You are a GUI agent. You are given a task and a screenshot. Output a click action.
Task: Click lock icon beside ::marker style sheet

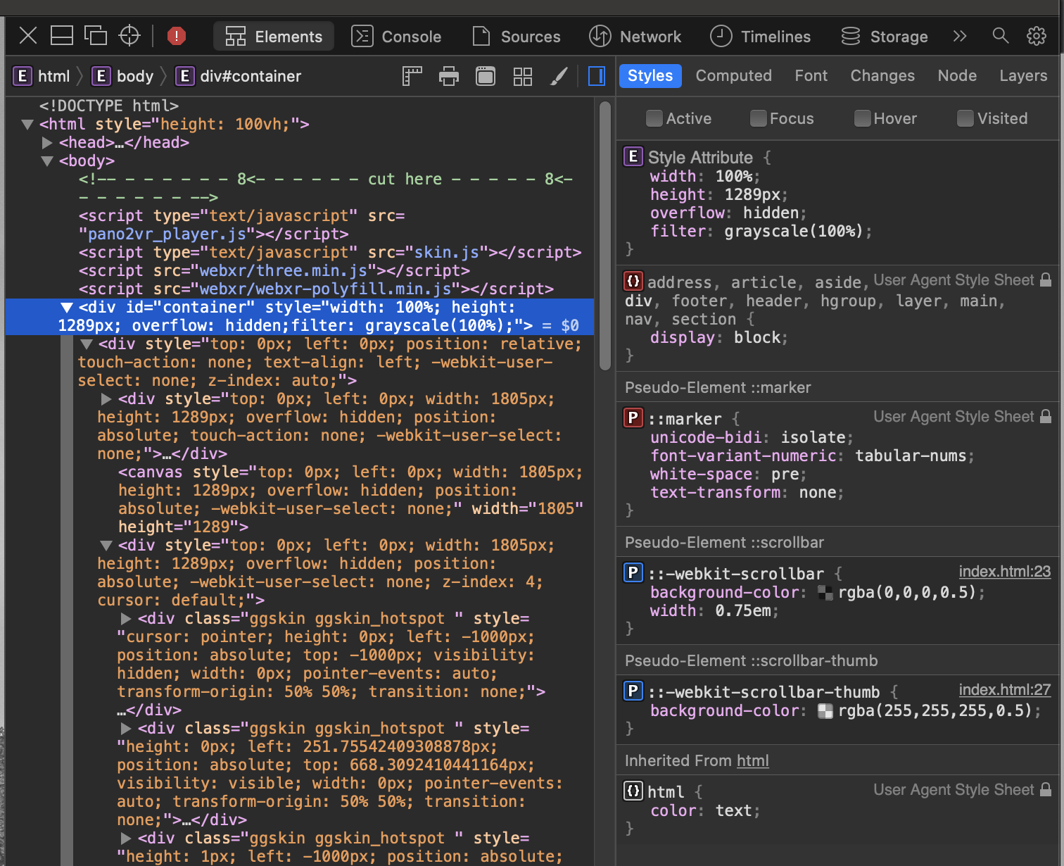[1046, 417]
